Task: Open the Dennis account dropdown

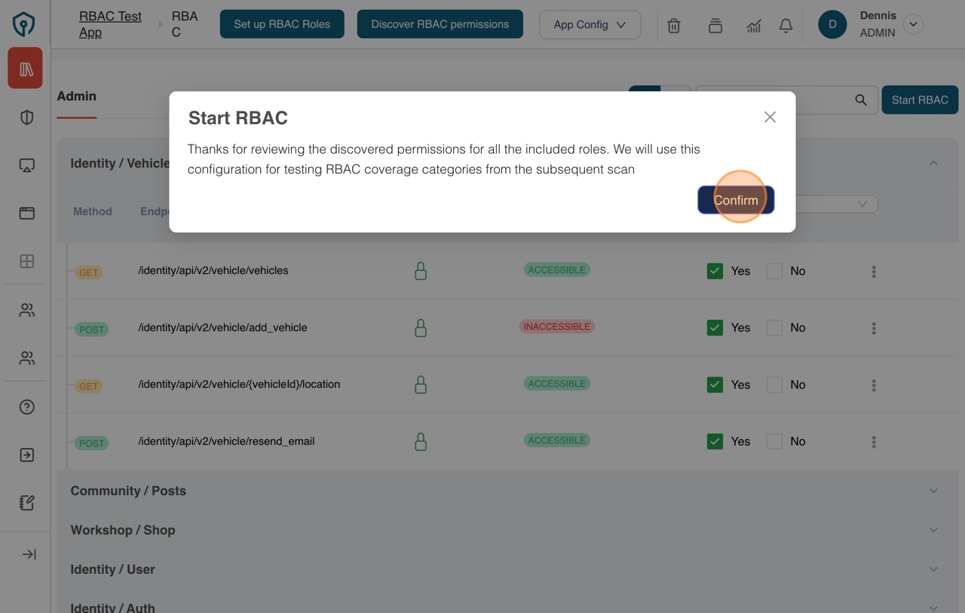Action: pos(913,24)
